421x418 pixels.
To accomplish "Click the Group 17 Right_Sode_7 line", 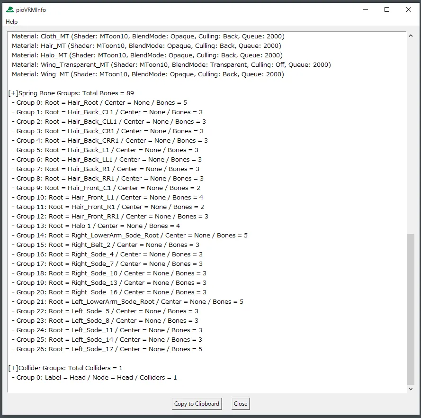I will [107, 264].
